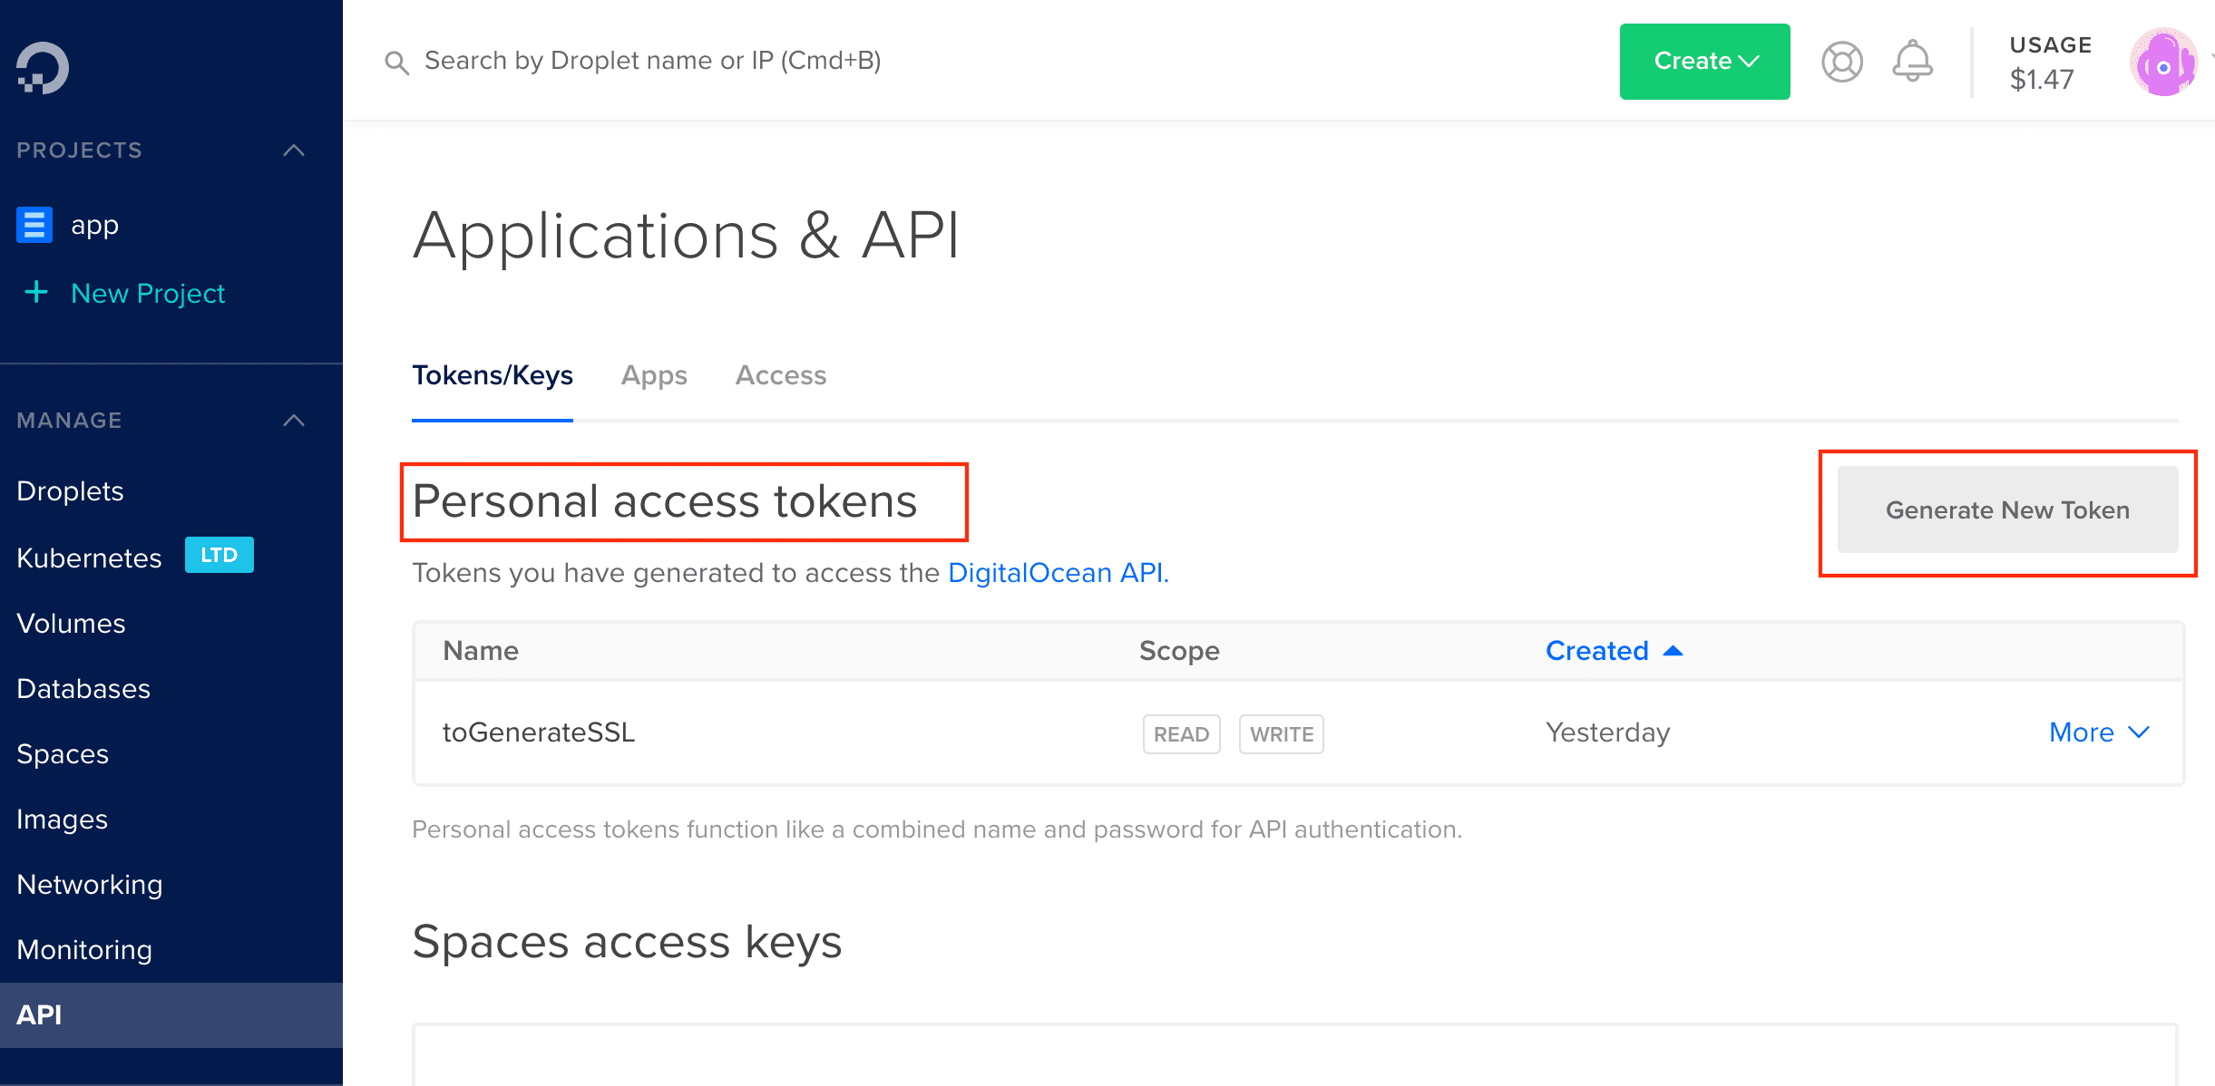The height and width of the screenshot is (1086, 2215).
Task: Collapse the Projects section chevron
Action: [x=294, y=150]
